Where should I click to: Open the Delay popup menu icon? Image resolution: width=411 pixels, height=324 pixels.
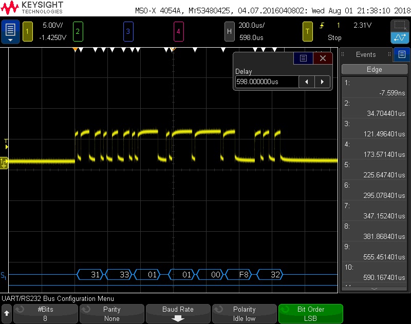click(x=303, y=58)
